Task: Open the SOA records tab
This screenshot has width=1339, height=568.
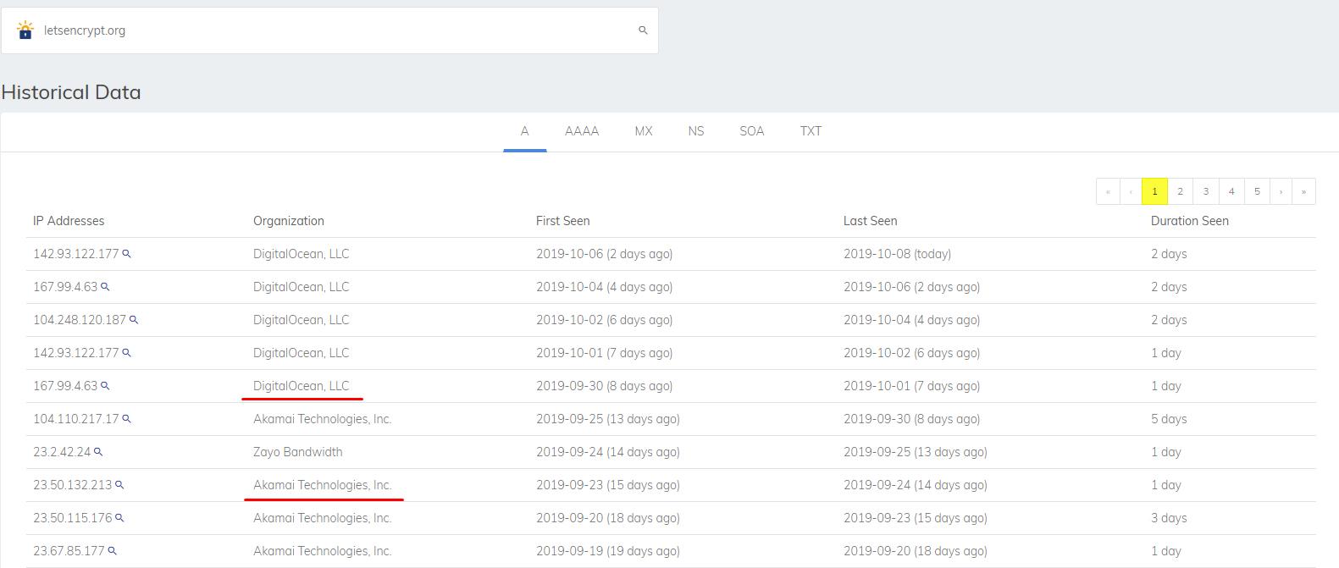Action: (752, 131)
